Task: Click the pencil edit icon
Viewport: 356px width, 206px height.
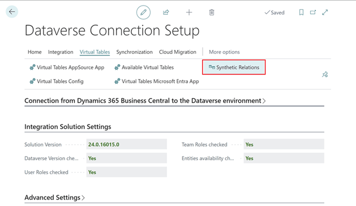Action: (144, 12)
